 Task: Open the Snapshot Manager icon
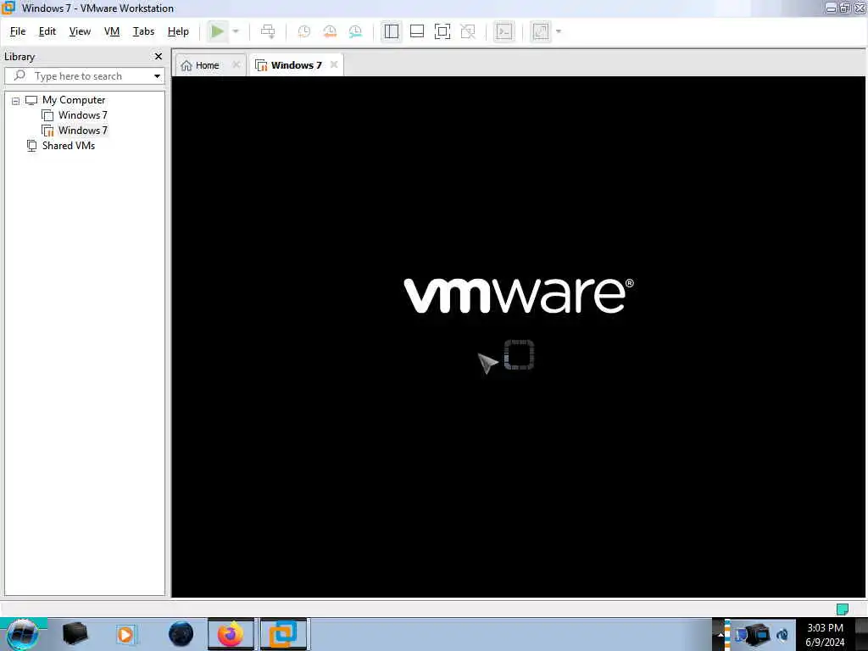point(355,31)
